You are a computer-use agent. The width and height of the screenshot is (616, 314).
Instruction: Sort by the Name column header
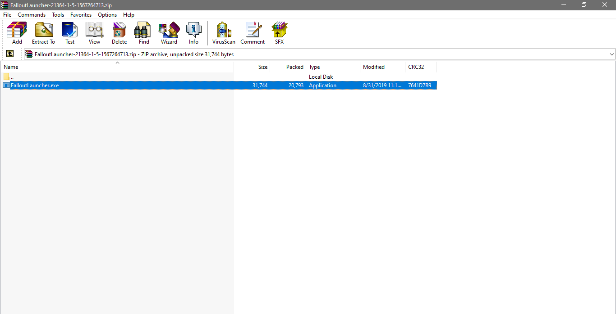point(117,67)
